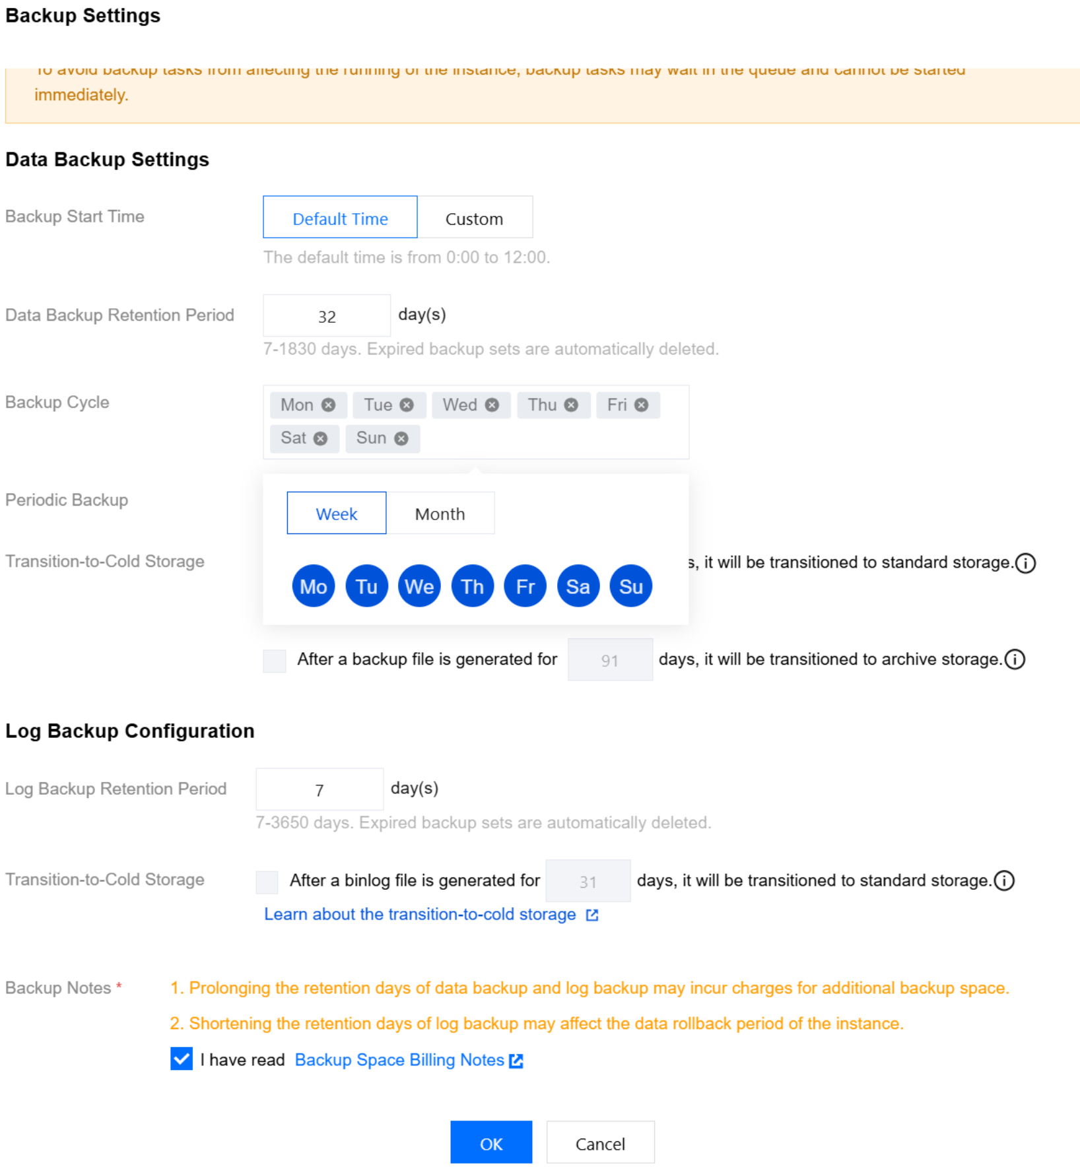
Task: Click the Data Backup Retention Period field
Action: (x=327, y=316)
